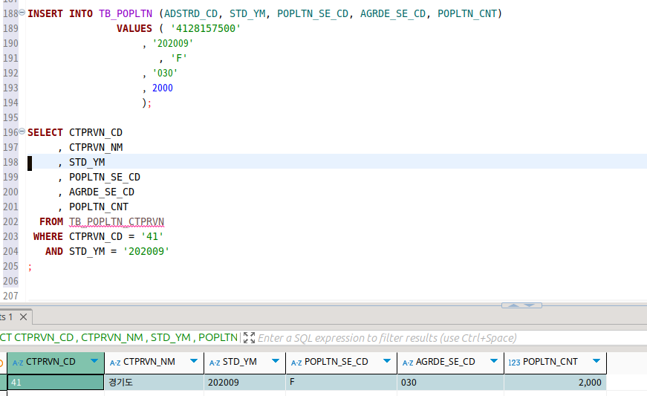This screenshot has width=647, height=396.
Task: Click the numeric type icon of POPLTN_CNT column
Action: 513,363
